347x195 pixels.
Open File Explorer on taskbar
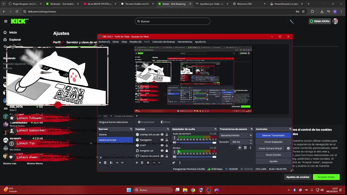[185, 190]
